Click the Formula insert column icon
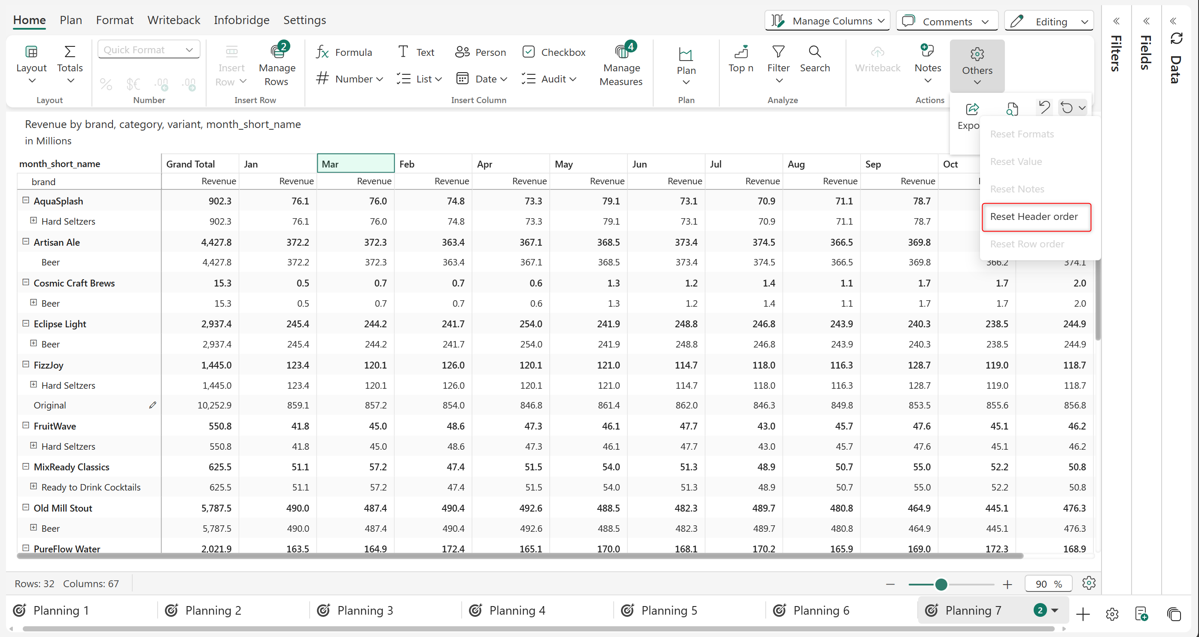Image resolution: width=1199 pixels, height=637 pixels. tap(323, 52)
